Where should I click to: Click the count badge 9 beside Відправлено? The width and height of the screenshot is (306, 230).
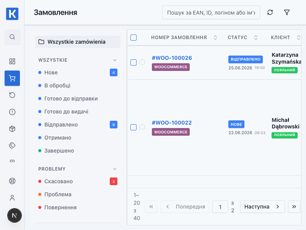click(x=114, y=125)
